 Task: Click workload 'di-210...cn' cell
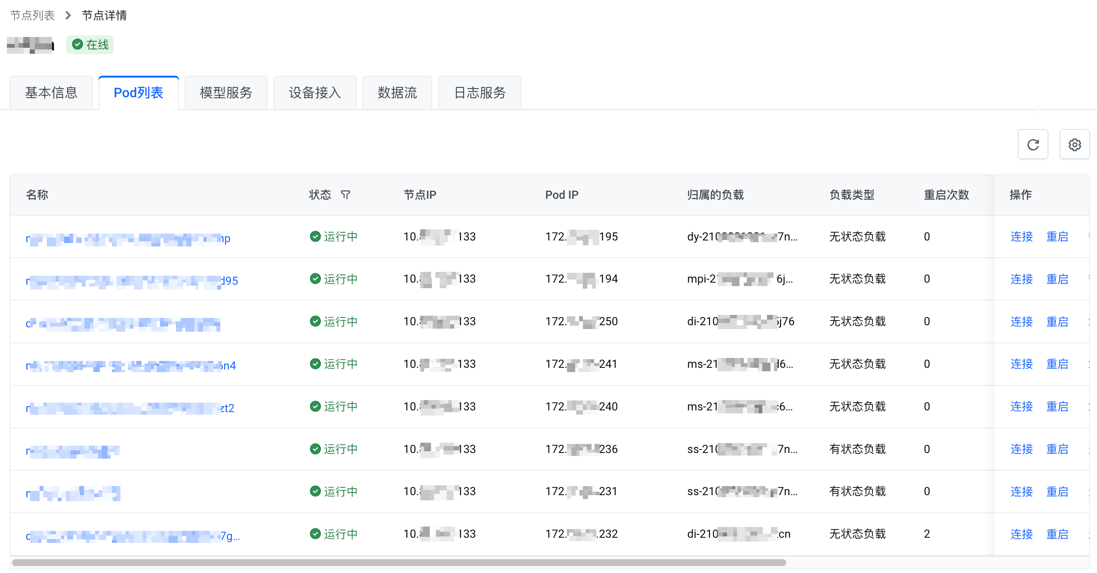coord(739,534)
